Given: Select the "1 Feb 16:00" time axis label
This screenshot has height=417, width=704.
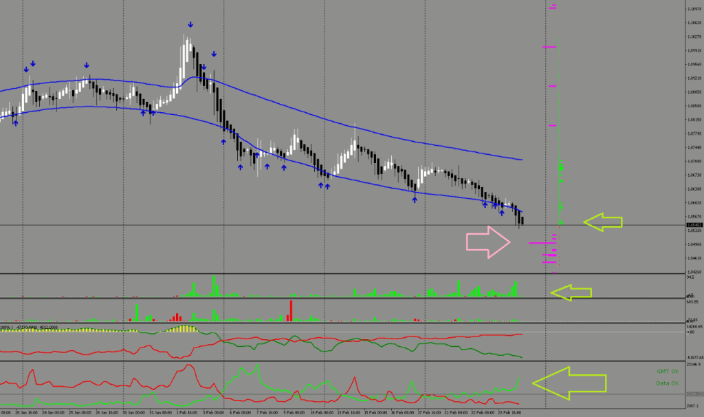Looking at the screenshot, I should [185, 414].
